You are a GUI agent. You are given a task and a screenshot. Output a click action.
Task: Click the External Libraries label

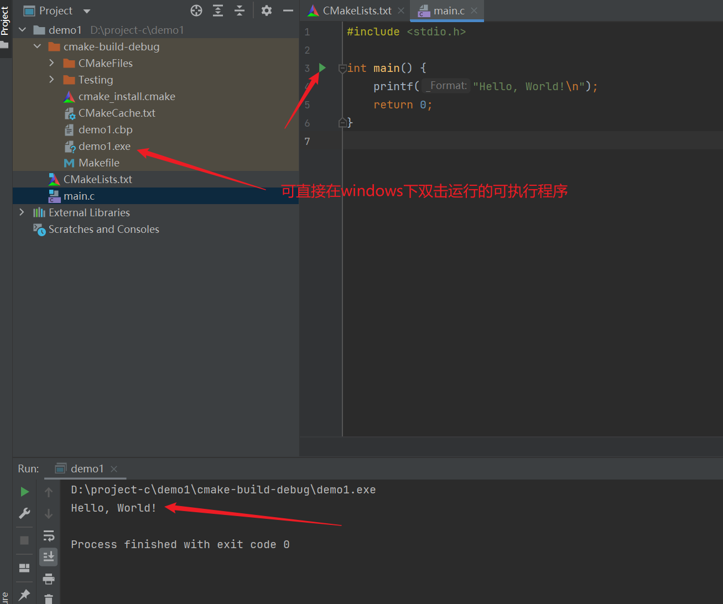pos(89,212)
